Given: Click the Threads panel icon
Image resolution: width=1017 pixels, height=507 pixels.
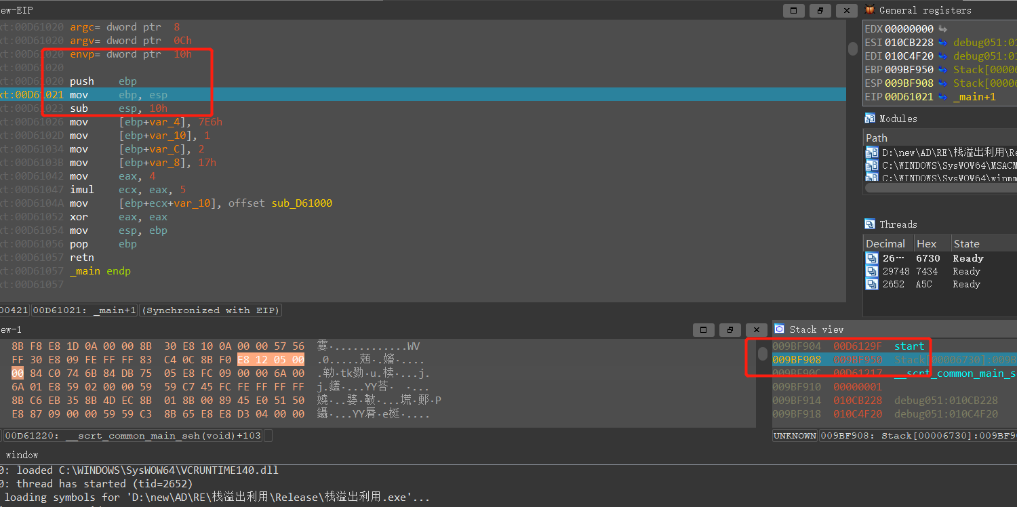Looking at the screenshot, I should coord(870,224).
